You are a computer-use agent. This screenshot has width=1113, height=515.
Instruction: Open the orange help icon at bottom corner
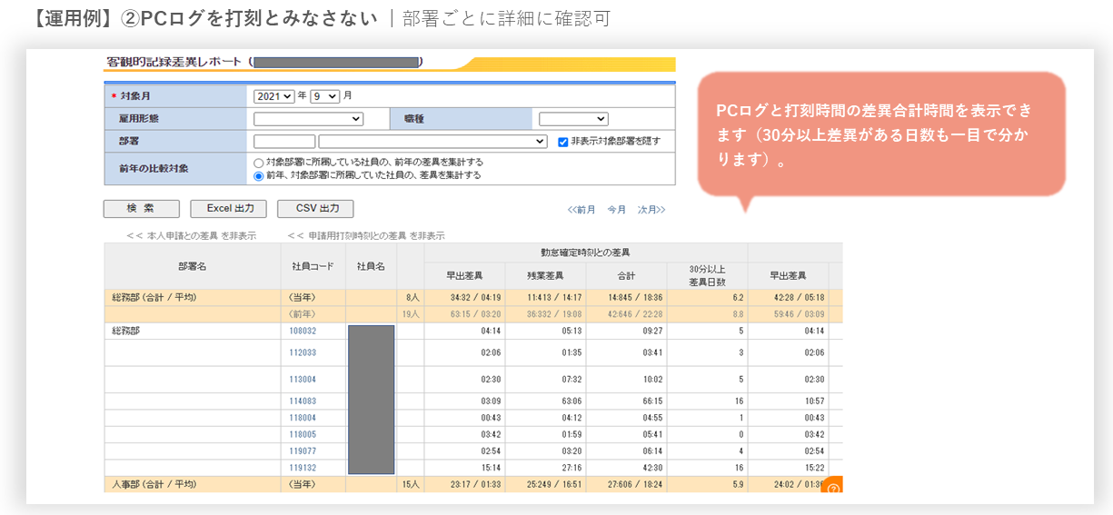pyautogui.click(x=833, y=487)
